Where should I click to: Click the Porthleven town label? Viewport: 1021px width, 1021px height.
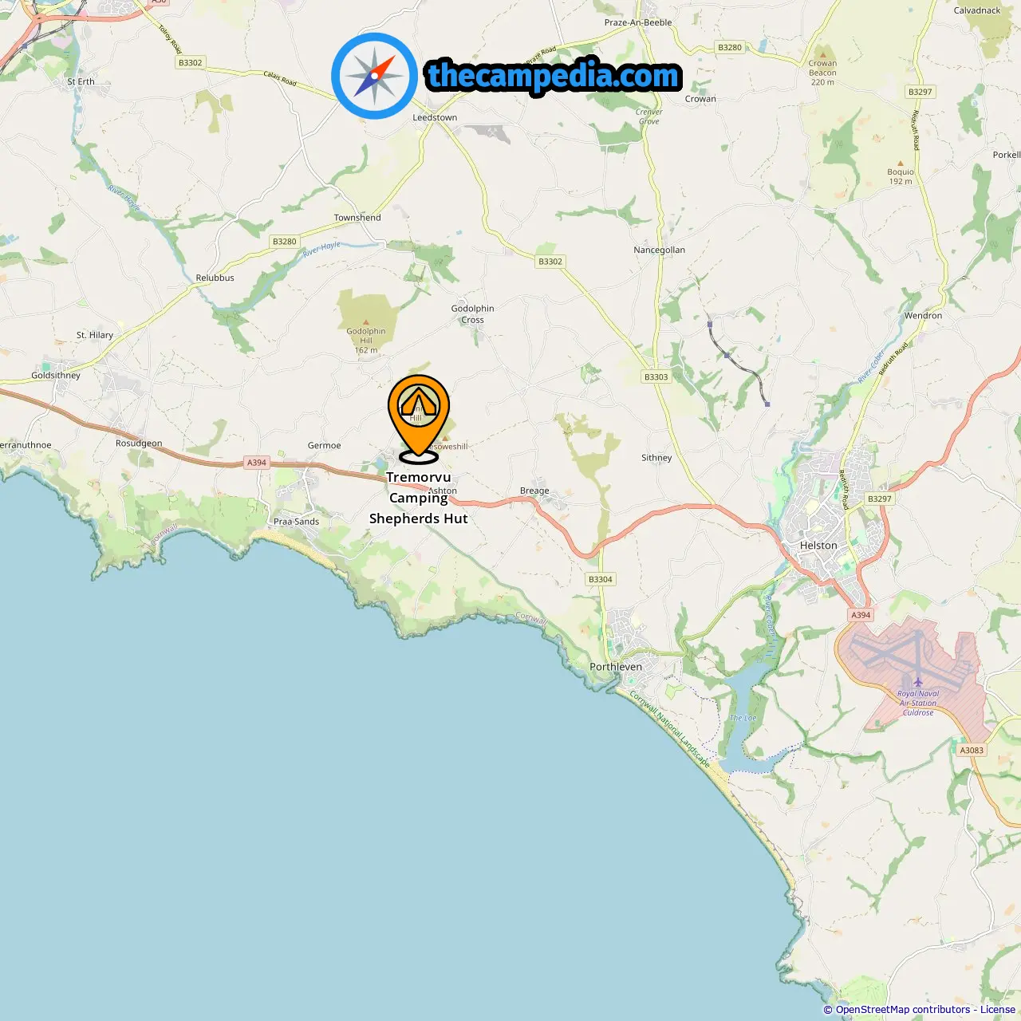click(616, 667)
